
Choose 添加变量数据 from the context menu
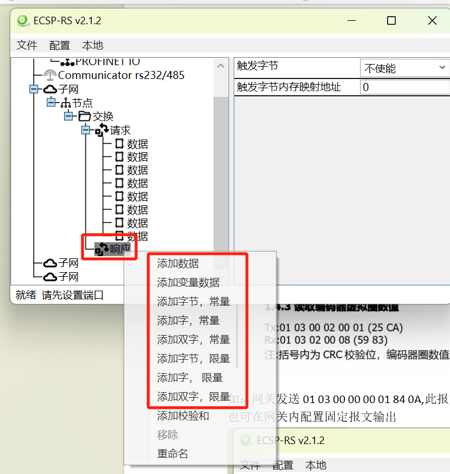click(x=188, y=283)
